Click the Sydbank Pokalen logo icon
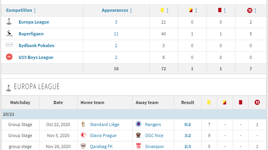 [x=9, y=45]
